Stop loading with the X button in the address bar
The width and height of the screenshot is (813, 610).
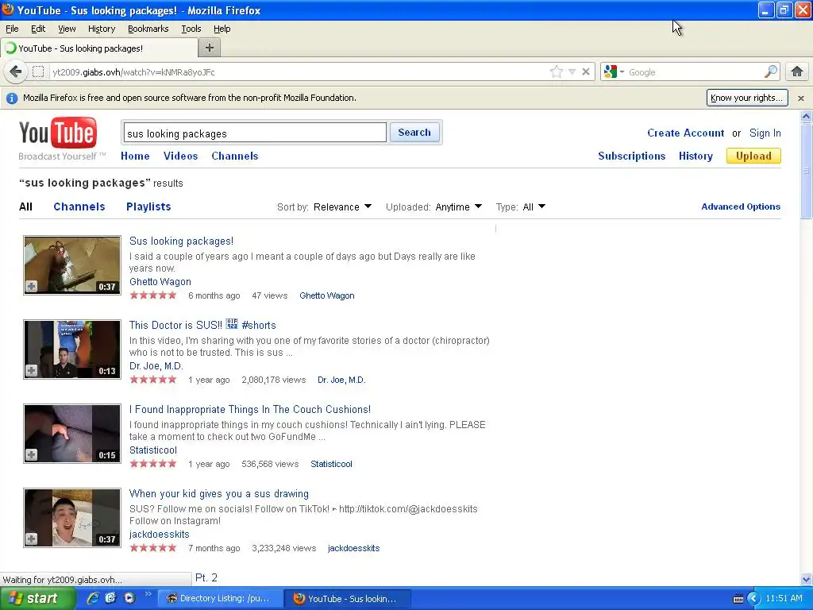pos(586,71)
